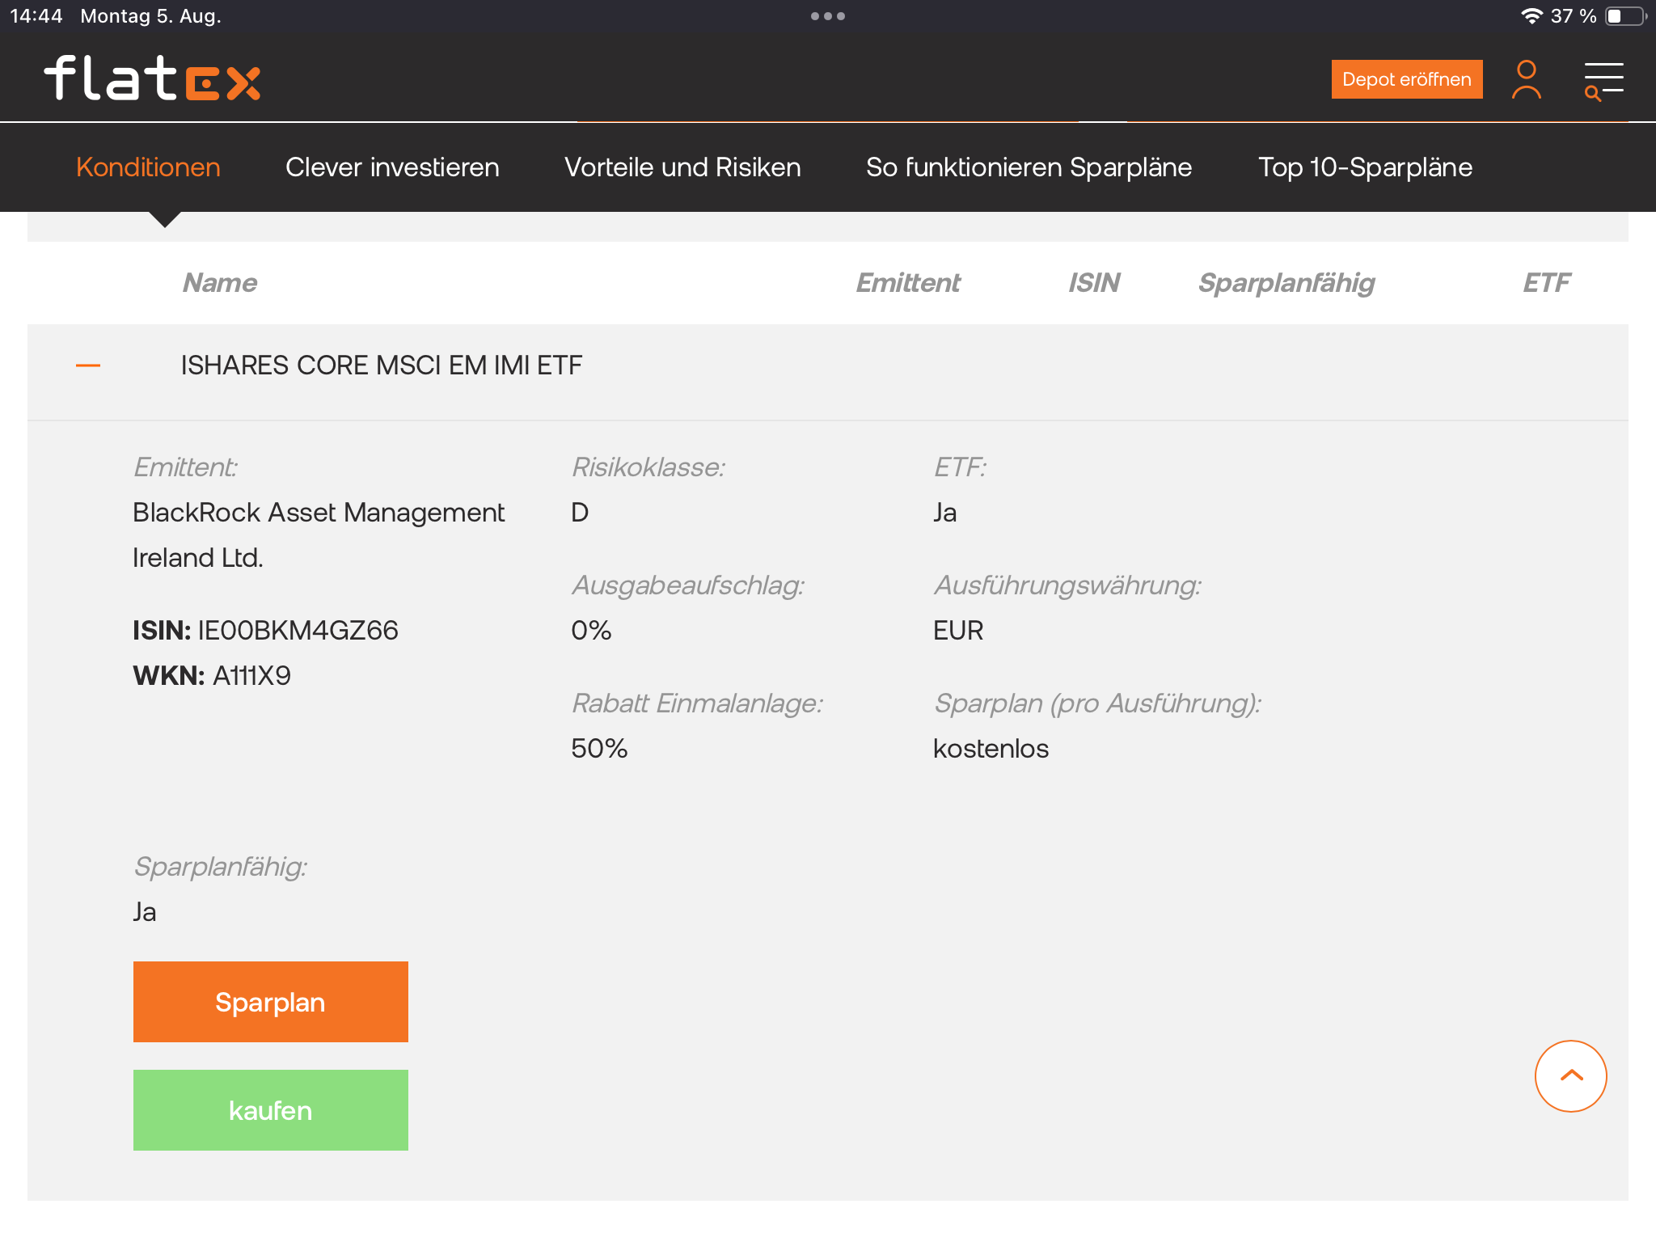The image size is (1656, 1242).
Task: Collapse ISHARES CORE MSCI EM IMI ETF row
Action: point(381,365)
